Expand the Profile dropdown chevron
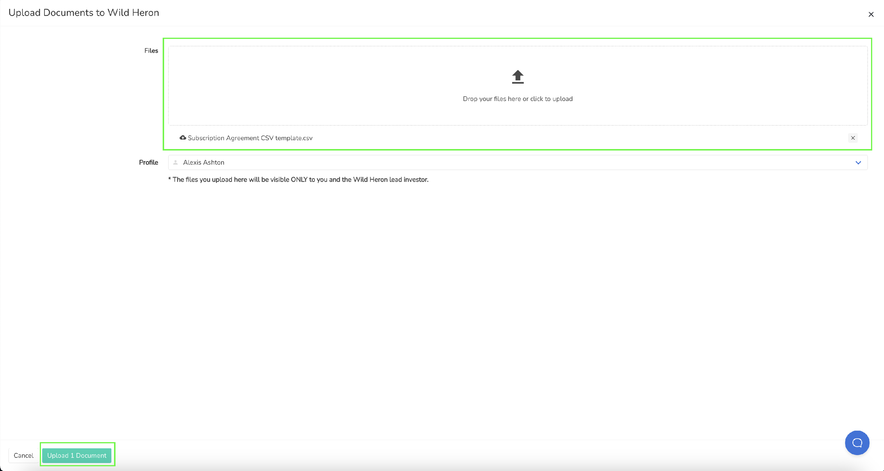Viewport: 884px width, 471px height. [858, 163]
